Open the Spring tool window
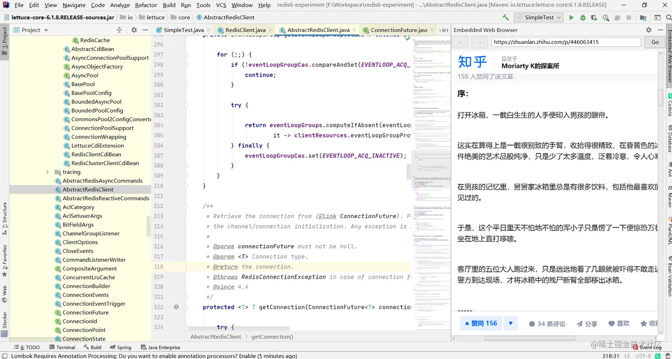Viewport: 672px width, 359px height. point(120,347)
